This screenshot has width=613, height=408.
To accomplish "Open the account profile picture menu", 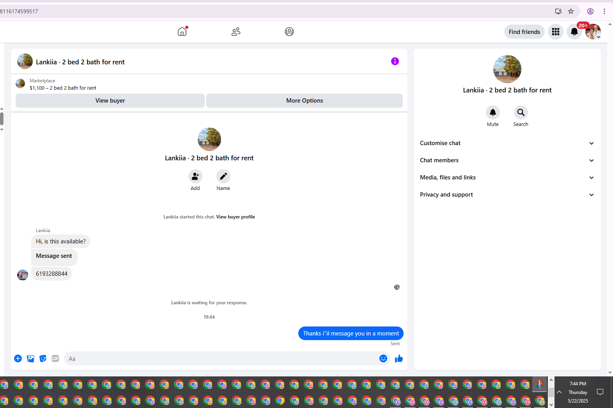I will pos(593,32).
